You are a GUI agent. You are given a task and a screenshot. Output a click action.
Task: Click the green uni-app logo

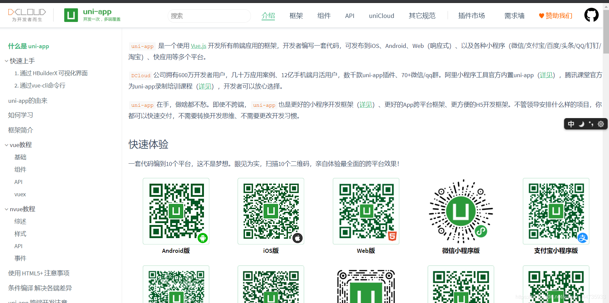point(93,15)
